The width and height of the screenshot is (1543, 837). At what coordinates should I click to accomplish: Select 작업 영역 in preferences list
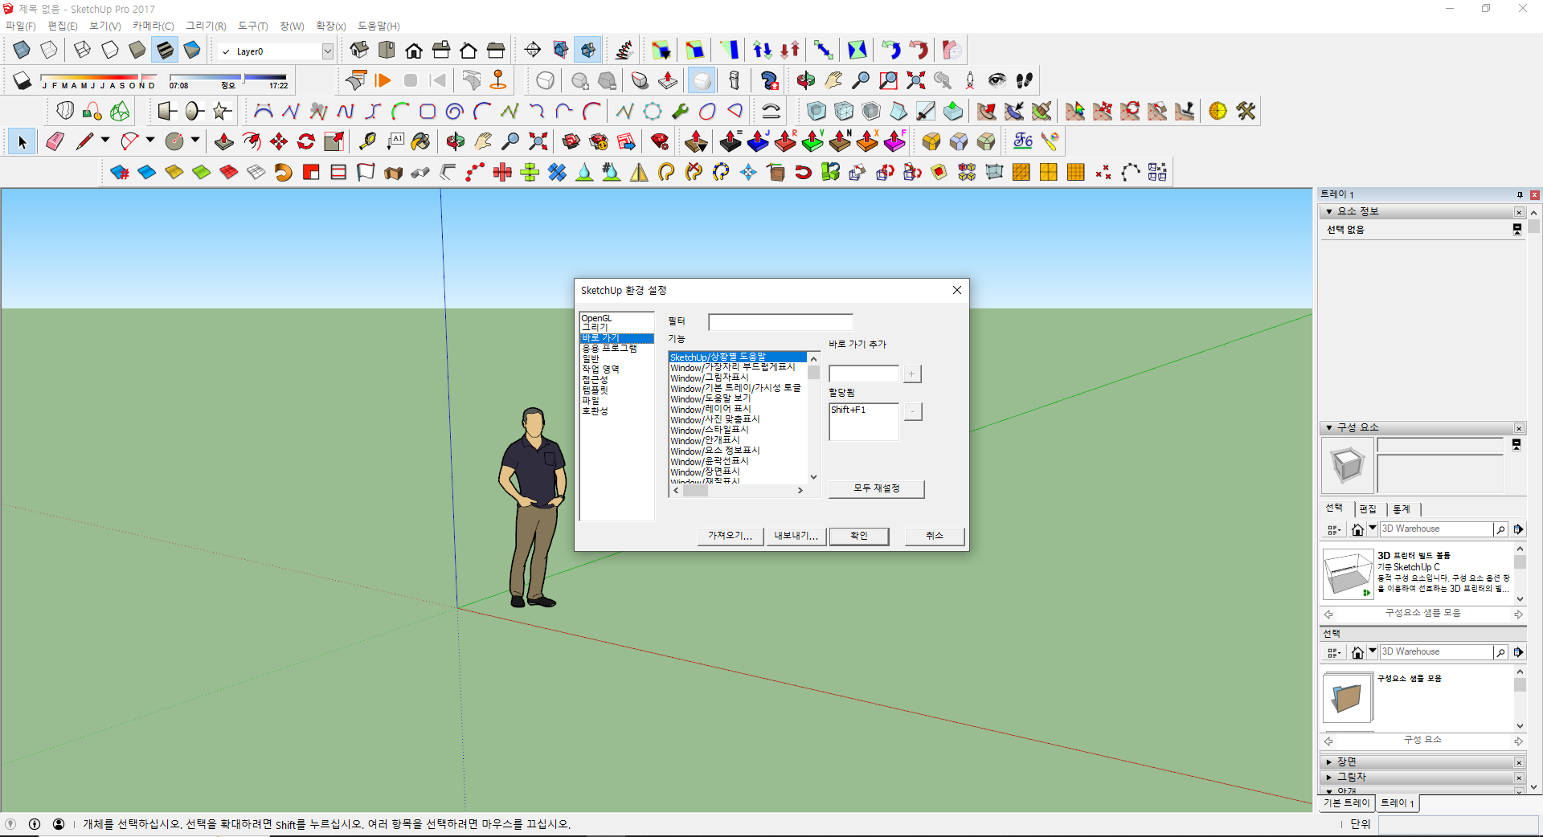coord(600,370)
